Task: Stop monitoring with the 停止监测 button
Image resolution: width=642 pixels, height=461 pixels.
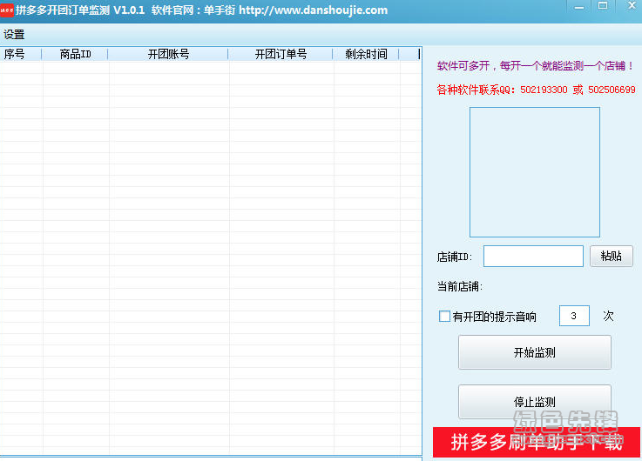Action: 535,402
